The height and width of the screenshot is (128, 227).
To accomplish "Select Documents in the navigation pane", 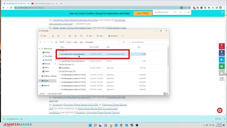I will [48, 60].
